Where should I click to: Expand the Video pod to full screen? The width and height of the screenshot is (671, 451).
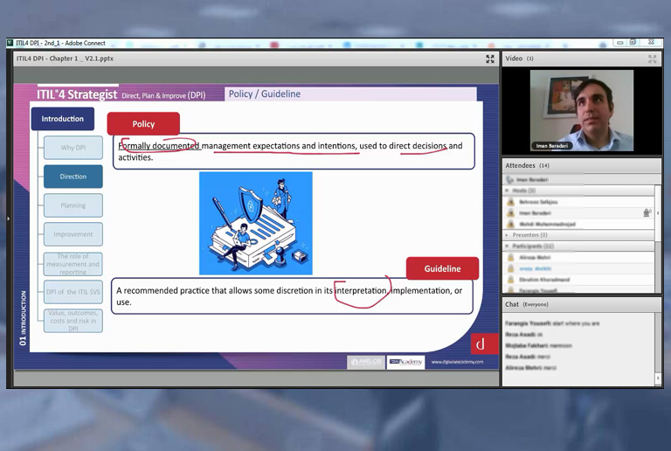pyautogui.click(x=652, y=59)
